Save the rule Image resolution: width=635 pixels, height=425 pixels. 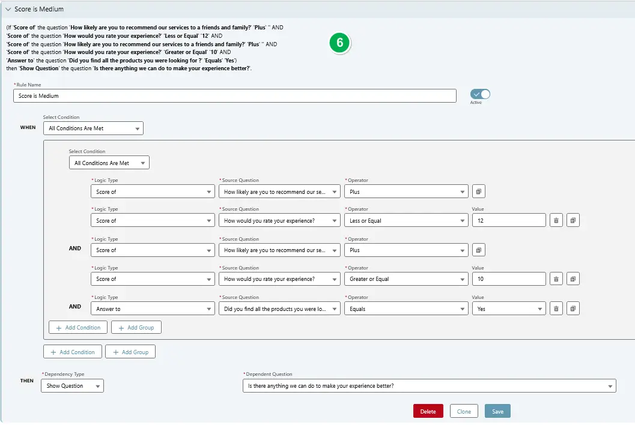[x=497, y=411]
